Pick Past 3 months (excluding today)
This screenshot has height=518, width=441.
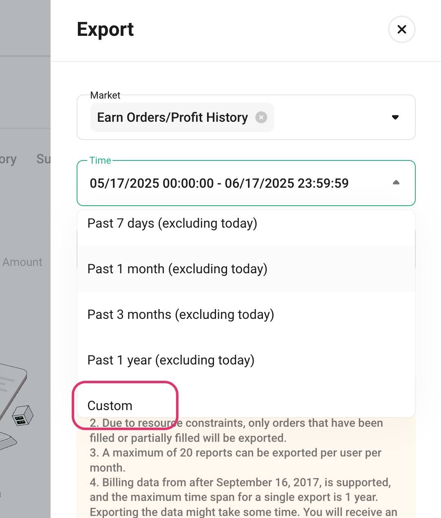pyautogui.click(x=246, y=314)
